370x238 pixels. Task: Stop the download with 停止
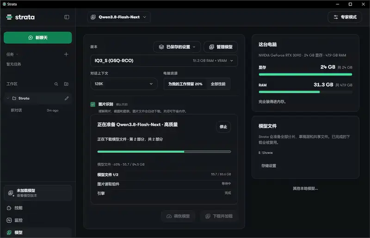(x=223, y=127)
